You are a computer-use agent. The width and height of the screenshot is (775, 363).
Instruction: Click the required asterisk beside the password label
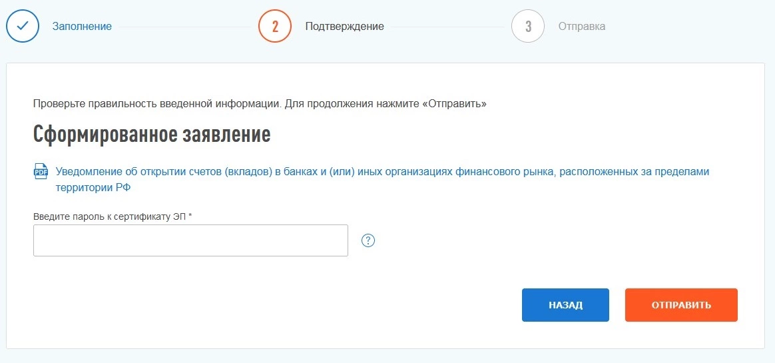[190, 216]
